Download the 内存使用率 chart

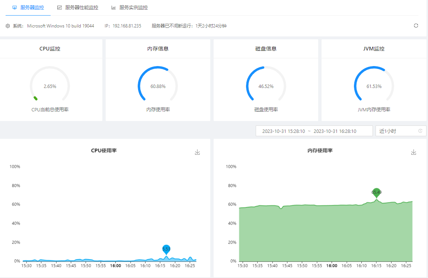413,152
